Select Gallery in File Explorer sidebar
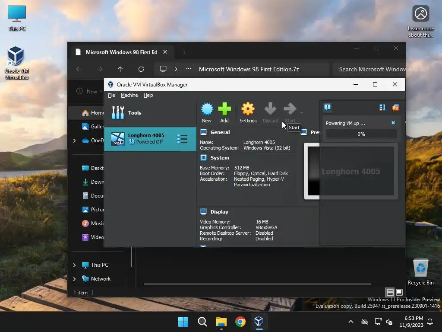The width and height of the screenshot is (442, 332). coord(93,127)
